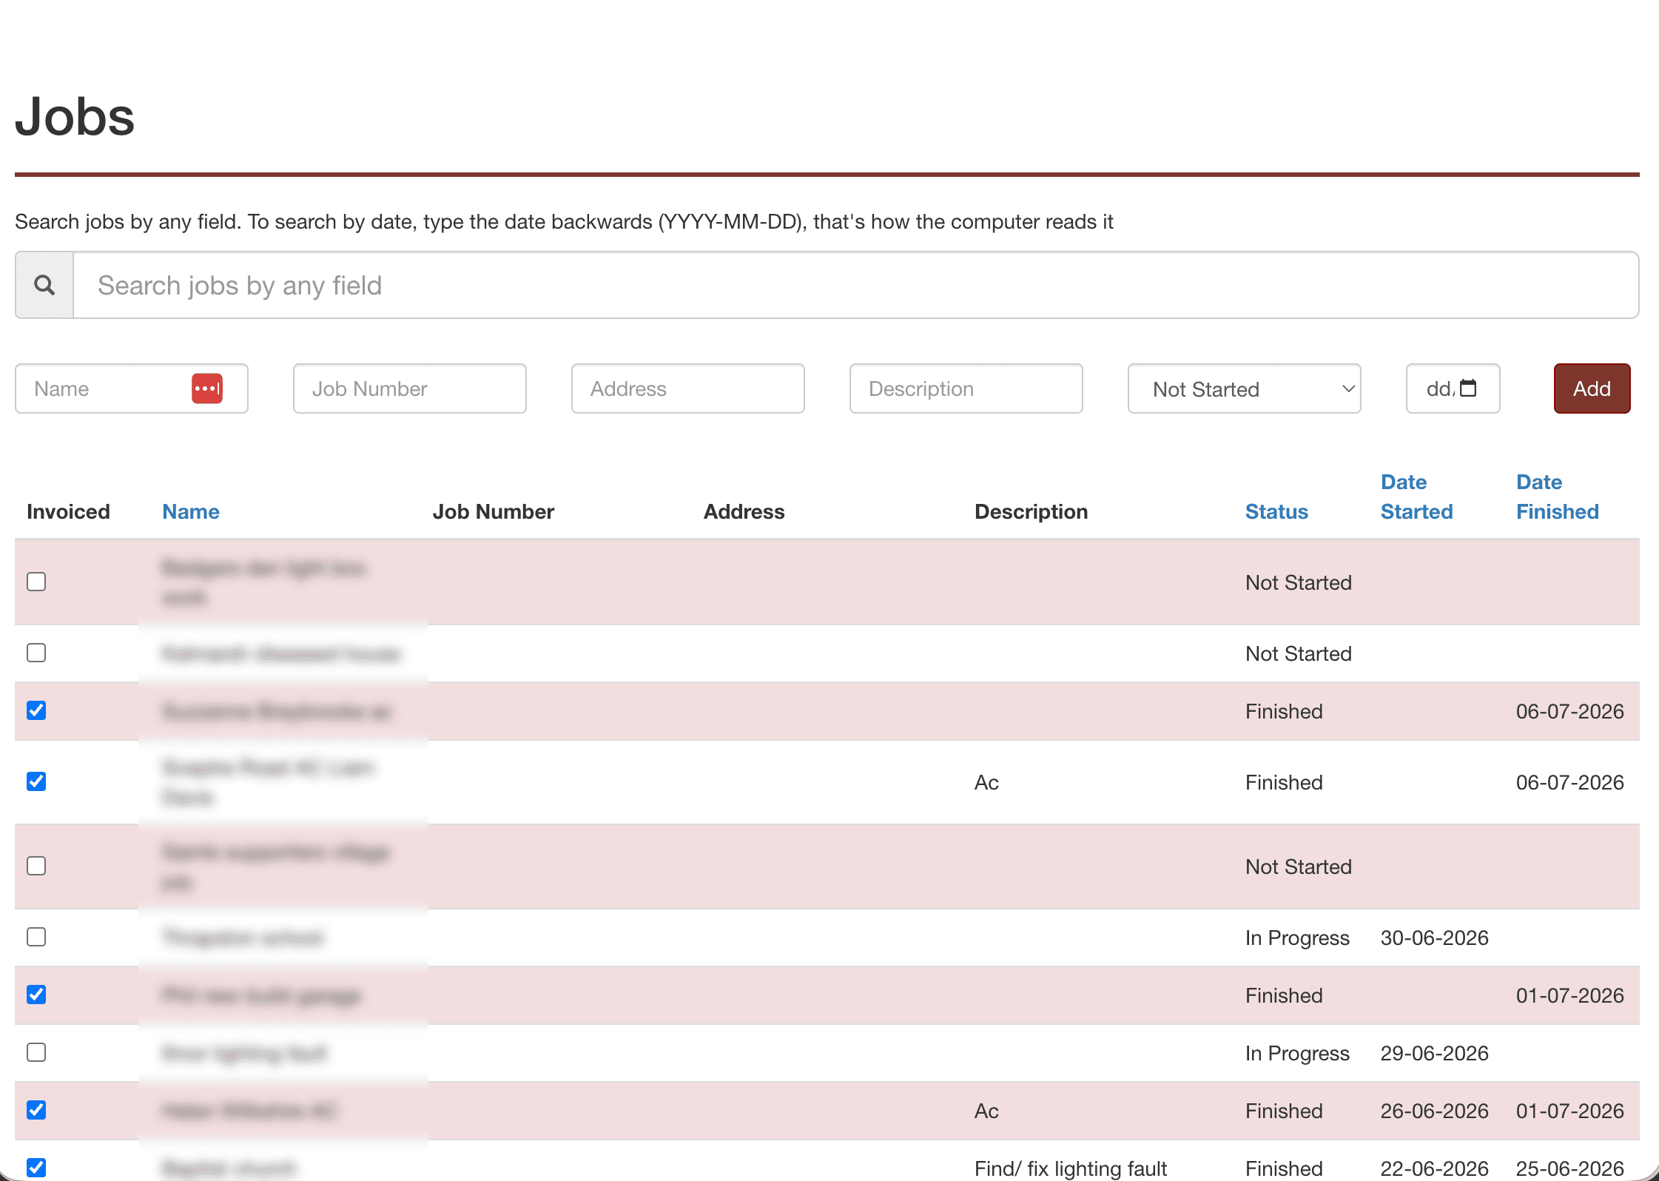This screenshot has height=1181, width=1659.
Task: Tick Invoiced checkbox in second Not Started row
Action: click(36, 653)
